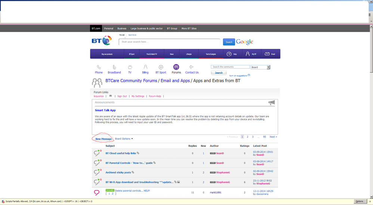
Task: Open More BT Sites menu
Action: click(189, 28)
